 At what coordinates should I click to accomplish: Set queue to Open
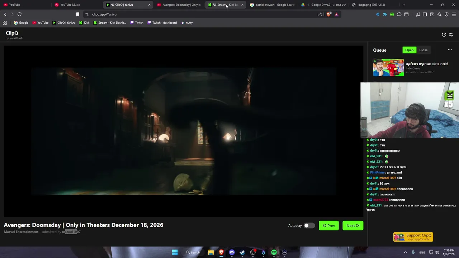pos(409,50)
